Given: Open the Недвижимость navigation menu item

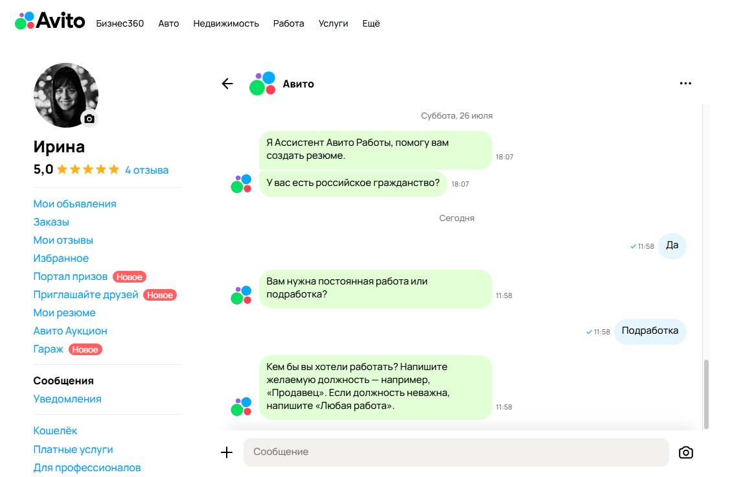Looking at the screenshot, I should [x=226, y=23].
